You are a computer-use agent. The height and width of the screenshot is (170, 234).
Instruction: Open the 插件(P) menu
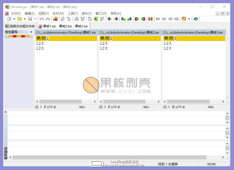(87, 14)
